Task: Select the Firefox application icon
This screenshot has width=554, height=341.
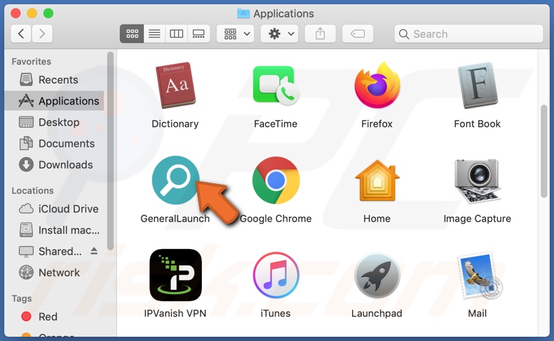Action: pyautogui.click(x=377, y=86)
